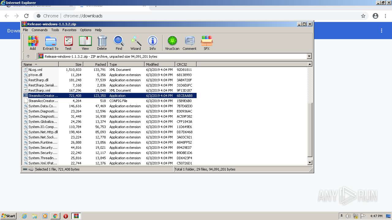Open the Extract To tool

tap(51, 43)
